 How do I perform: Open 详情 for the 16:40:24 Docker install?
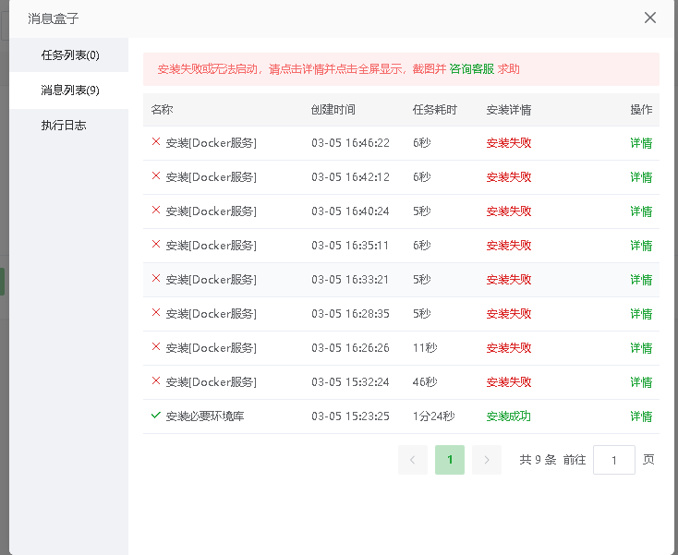click(x=641, y=211)
